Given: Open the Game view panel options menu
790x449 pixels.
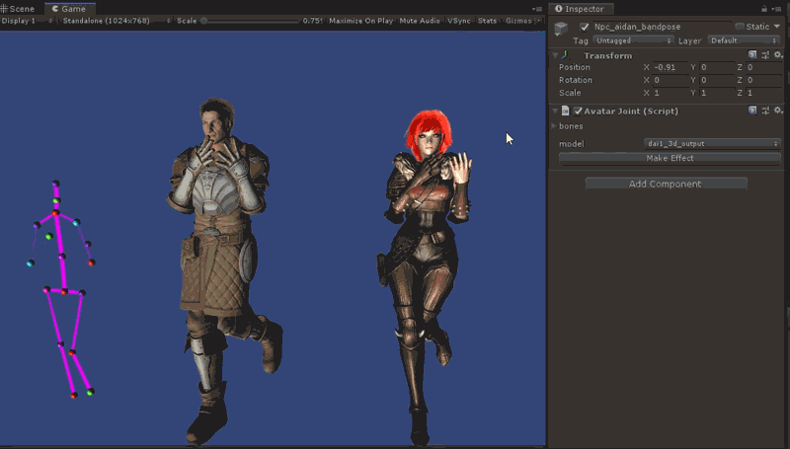Looking at the screenshot, I should click(x=537, y=9).
